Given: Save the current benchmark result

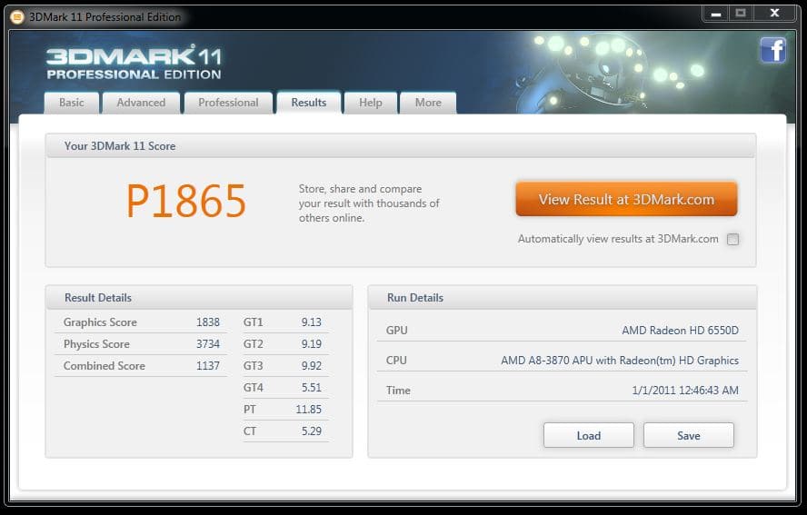Looking at the screenshot, I should pos(689,435).
